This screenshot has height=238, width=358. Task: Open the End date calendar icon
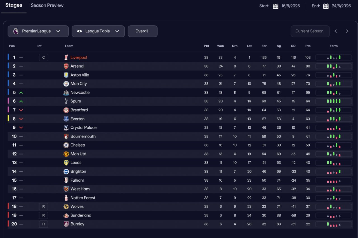[326, 6]
